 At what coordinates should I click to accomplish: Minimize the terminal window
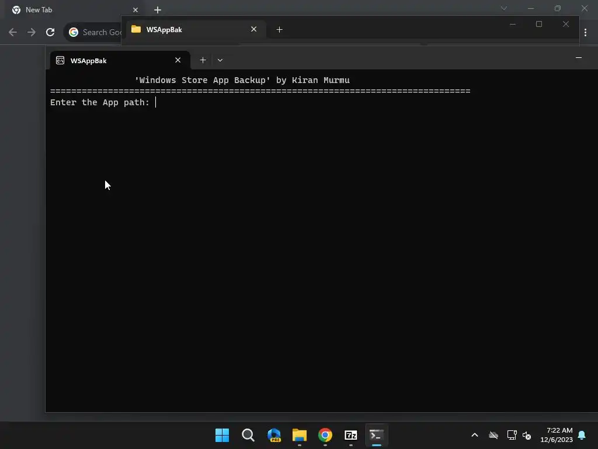pos(579,58)
